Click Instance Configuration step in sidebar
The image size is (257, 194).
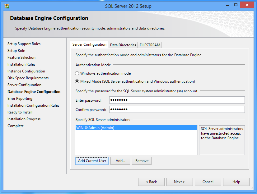point(26,71)
